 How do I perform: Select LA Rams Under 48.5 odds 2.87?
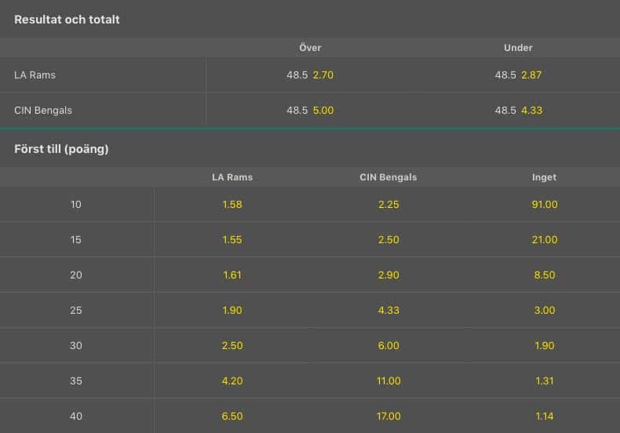tap(518, 75)
